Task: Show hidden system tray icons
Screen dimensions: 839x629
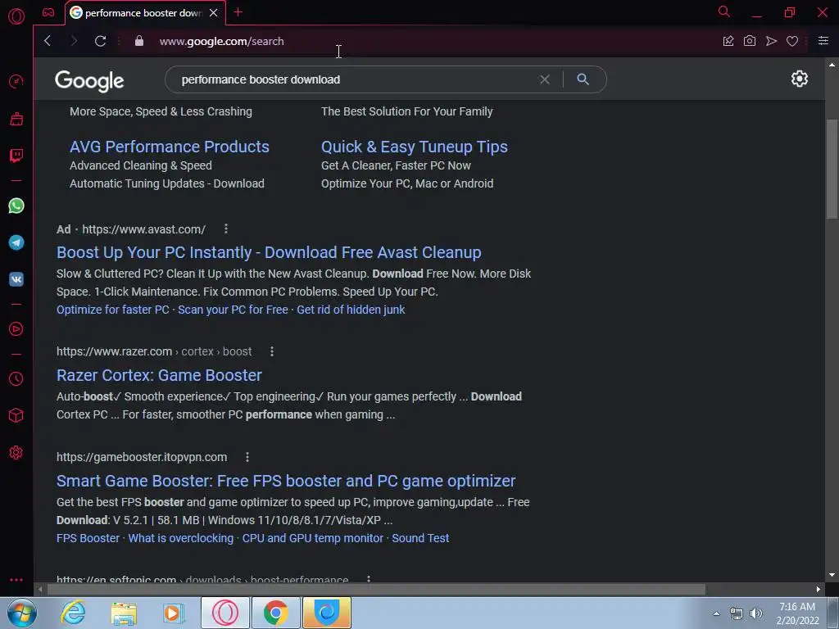Action: [716, 613]
